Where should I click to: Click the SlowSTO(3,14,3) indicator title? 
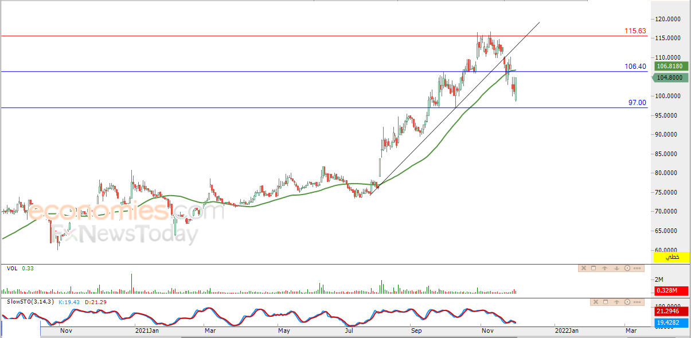click(x=30, y=302)
